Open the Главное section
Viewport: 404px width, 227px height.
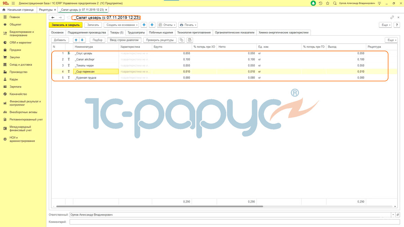14,17
